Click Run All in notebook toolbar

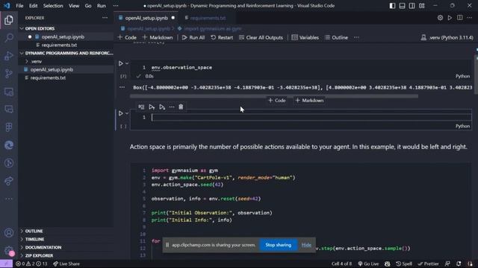click(193, 37)
